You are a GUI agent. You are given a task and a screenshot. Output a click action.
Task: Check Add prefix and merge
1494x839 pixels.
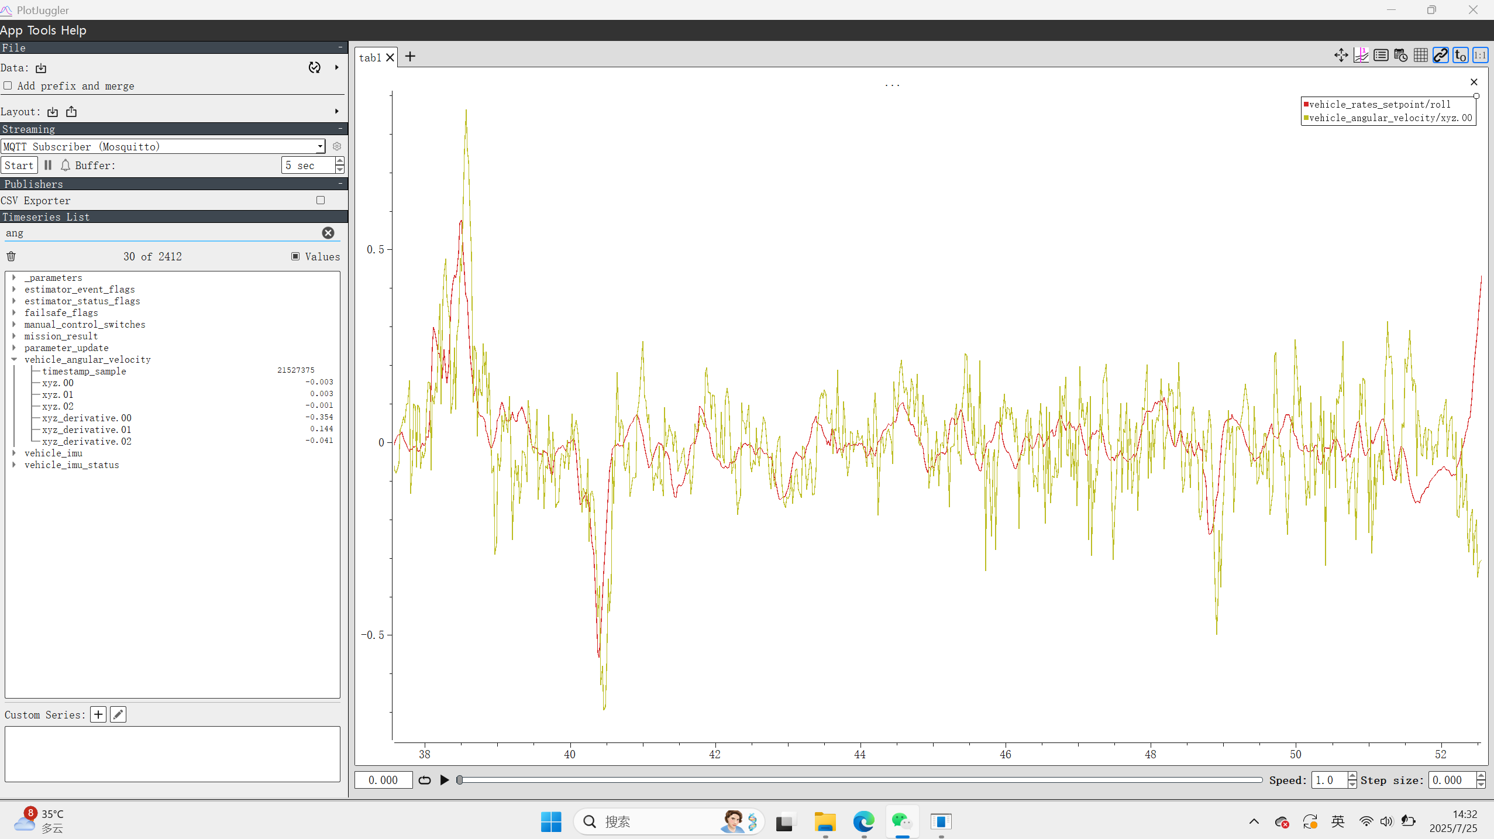pyautogui.click(x=8, y=86)
